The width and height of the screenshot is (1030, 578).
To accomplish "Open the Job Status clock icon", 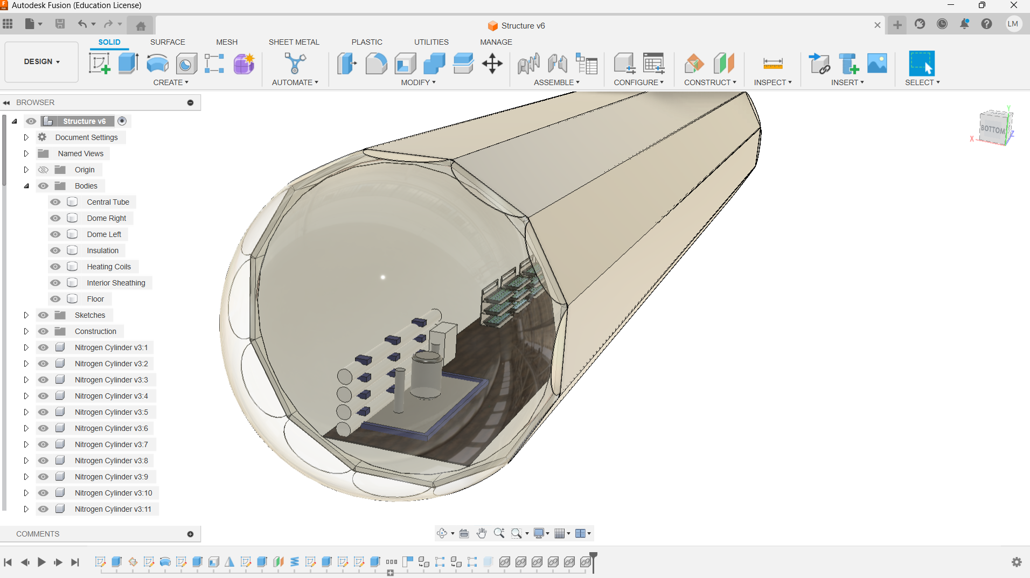I will click(942, 24).
